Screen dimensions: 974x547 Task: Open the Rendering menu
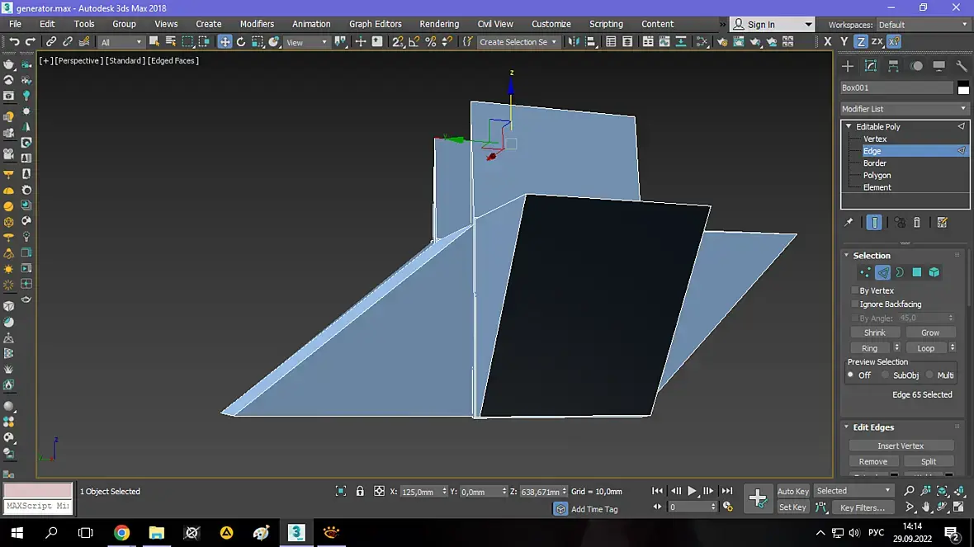(x=438, y=24)
